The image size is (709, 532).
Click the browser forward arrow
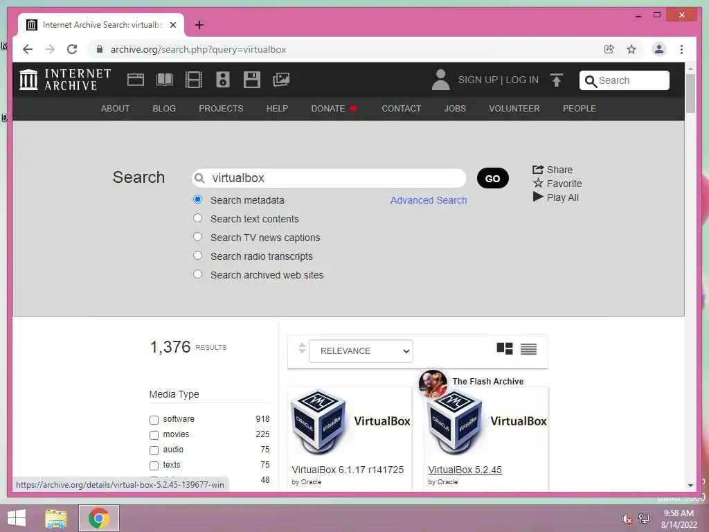(x=50, y=49)
